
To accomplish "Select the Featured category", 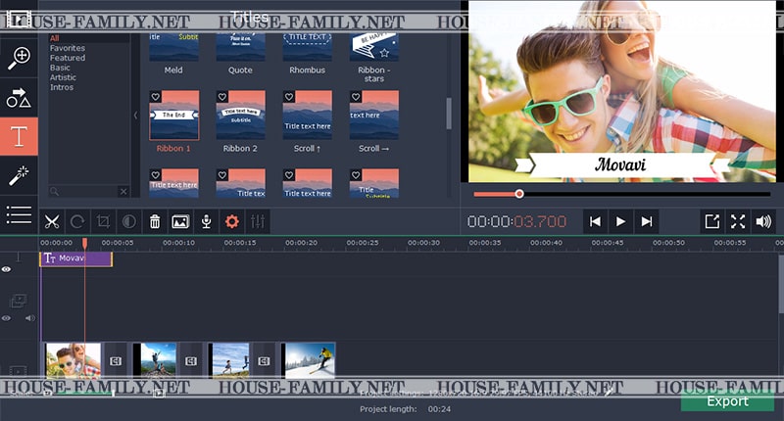I will pyautogui.click(x=68, y=58).
